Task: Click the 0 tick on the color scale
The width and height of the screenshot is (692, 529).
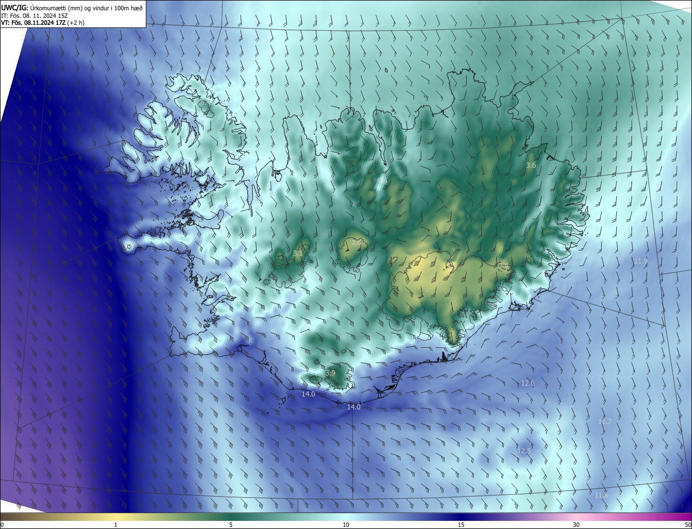Action: point(2,525)
